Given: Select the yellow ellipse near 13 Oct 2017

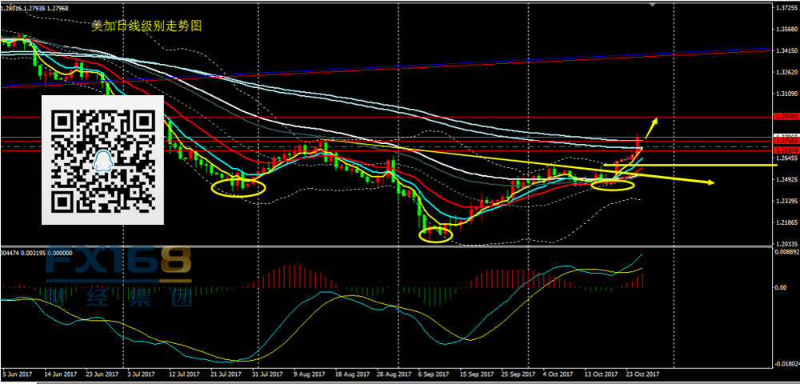Looking at the screenshot, I should point(612,185).
